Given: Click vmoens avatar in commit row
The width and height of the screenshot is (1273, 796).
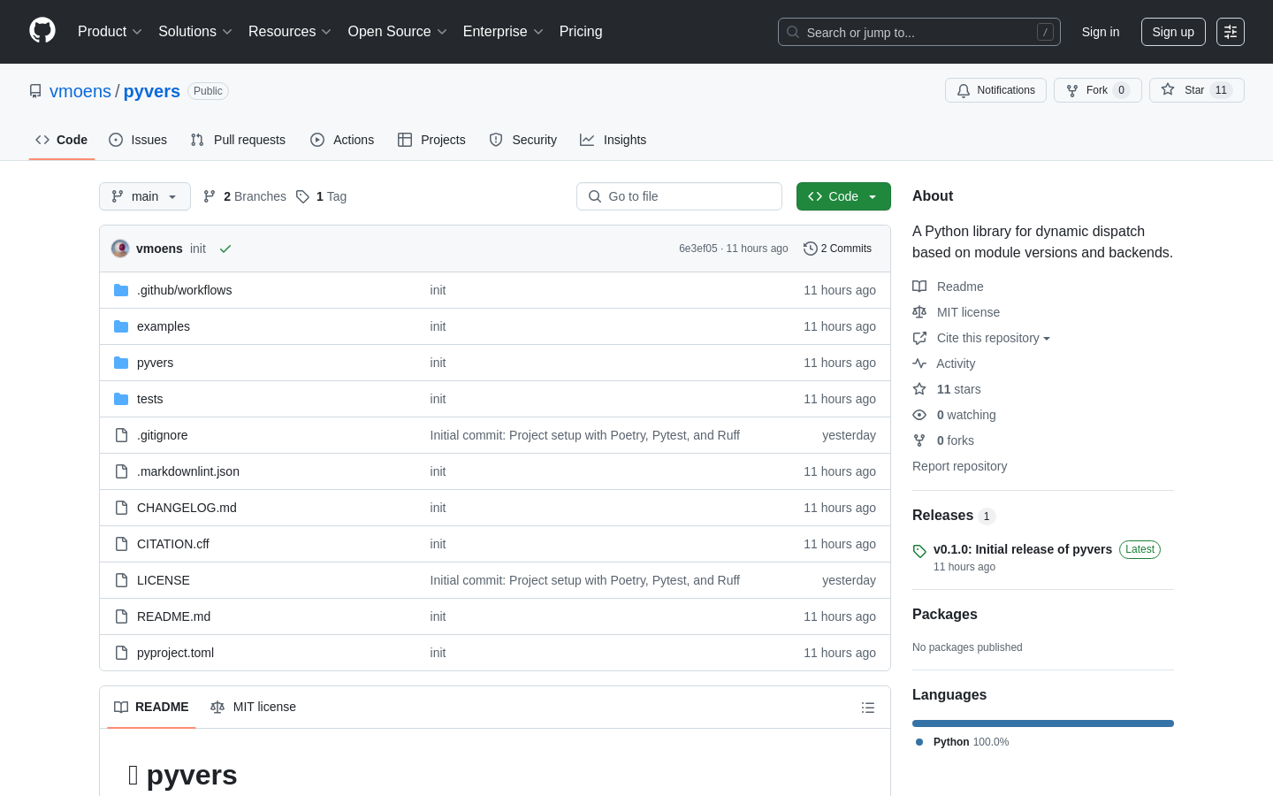Looking at the screenshot, I should (120, 249).
